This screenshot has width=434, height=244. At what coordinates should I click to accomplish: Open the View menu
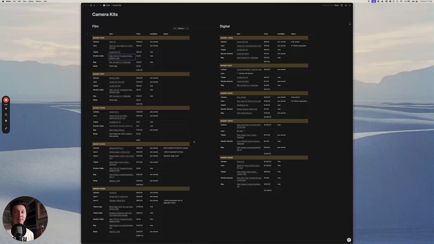tap(24, 1)
